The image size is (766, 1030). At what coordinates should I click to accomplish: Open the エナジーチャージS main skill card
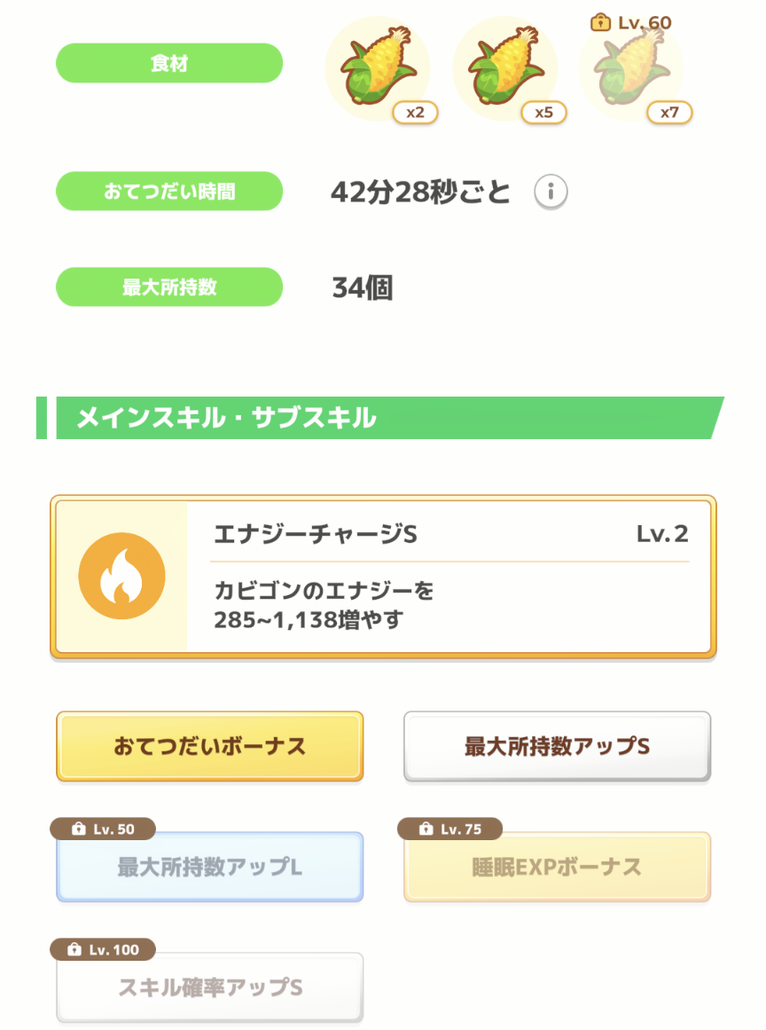(383, 577)
